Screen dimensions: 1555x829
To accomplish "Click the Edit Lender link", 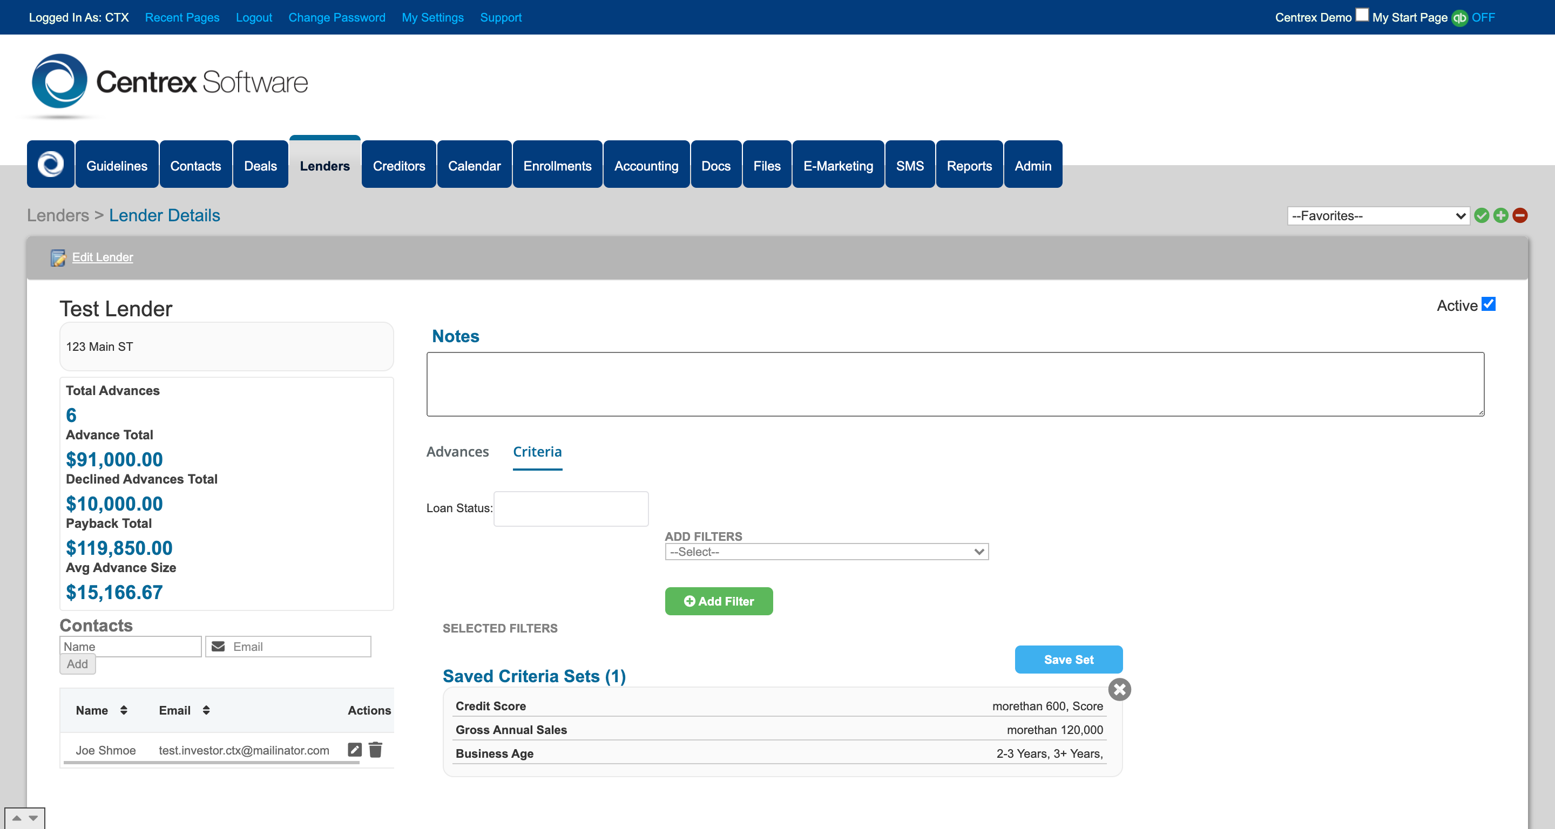I will click(x=103, y=257).
